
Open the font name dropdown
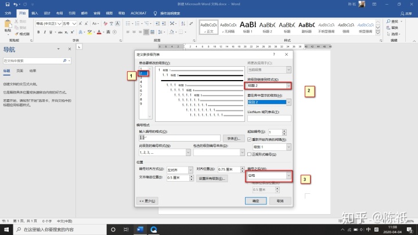tap(59, 24)
